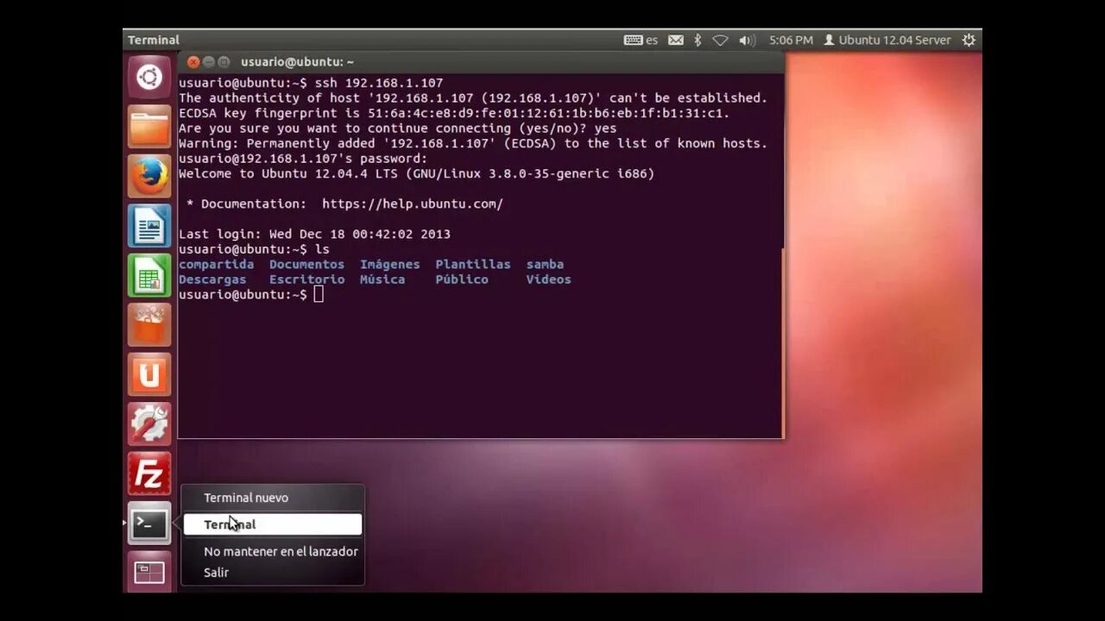
Task: Click the Terminal launcher icon
Action: pyautogui.click(x=149, y=524)
